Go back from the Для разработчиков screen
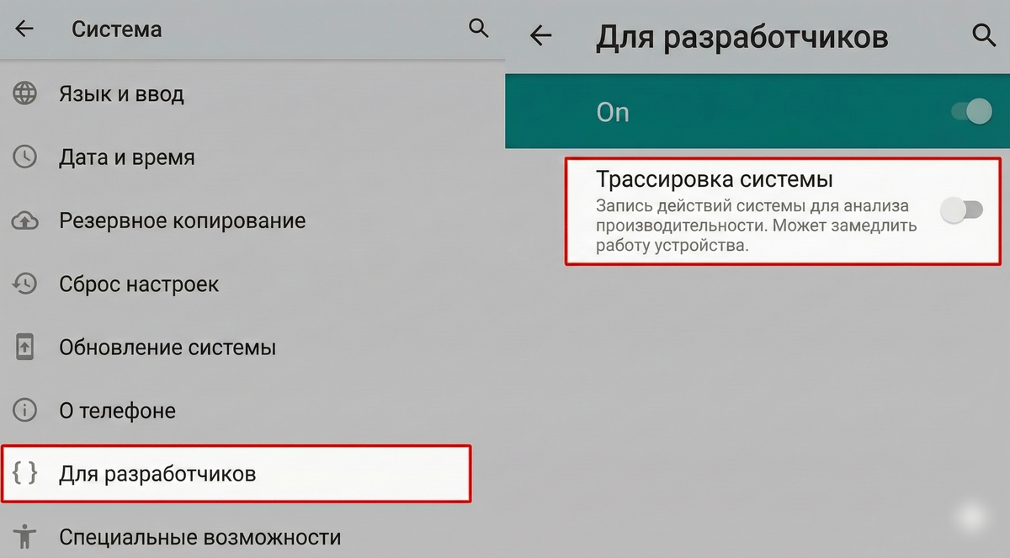Viewport: 1010px width, 558px height. (x=540, y=35)
